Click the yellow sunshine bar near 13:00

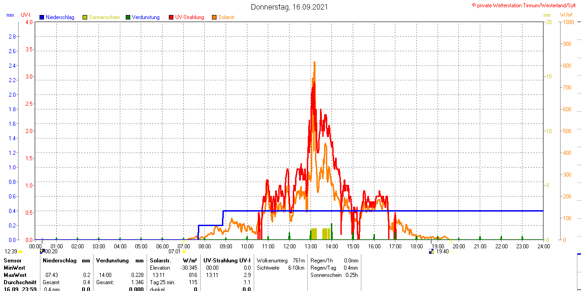[x=314, y=234]
